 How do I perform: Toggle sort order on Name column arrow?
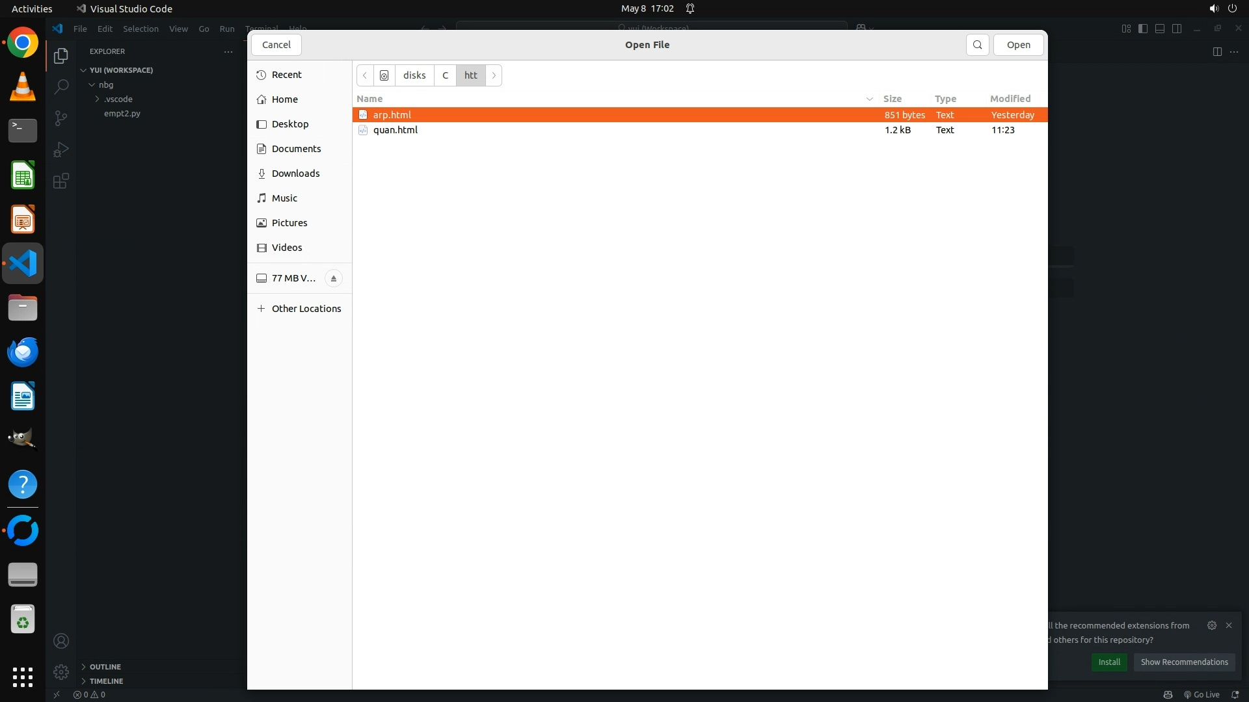point(869,99)
